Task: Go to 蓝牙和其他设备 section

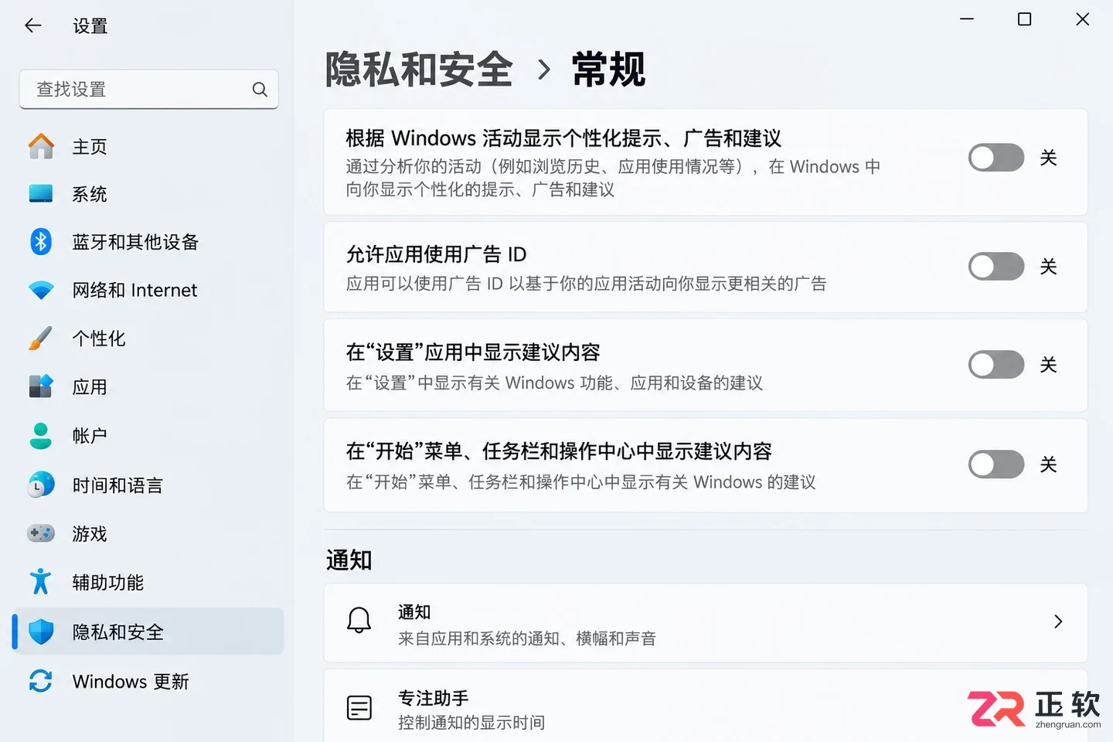Action: (148, 241)
